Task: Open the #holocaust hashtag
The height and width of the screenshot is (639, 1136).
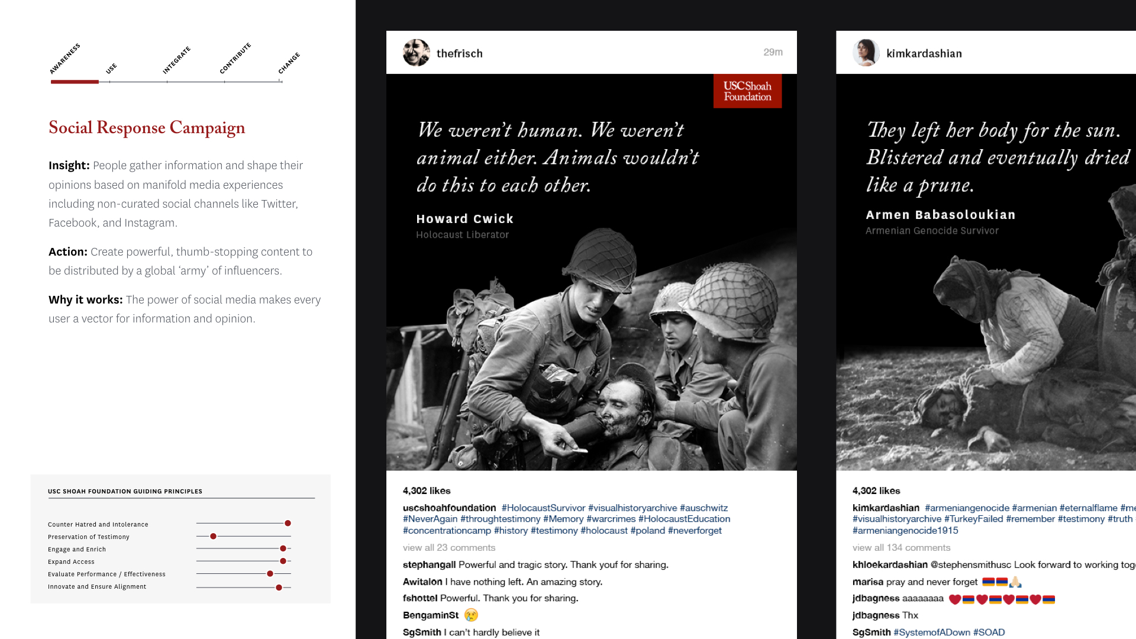Action: [604, 531]
